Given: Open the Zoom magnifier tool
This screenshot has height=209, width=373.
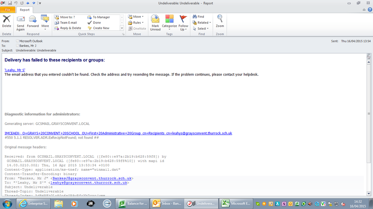Looking at the screenshot, I should coord(220,21).
